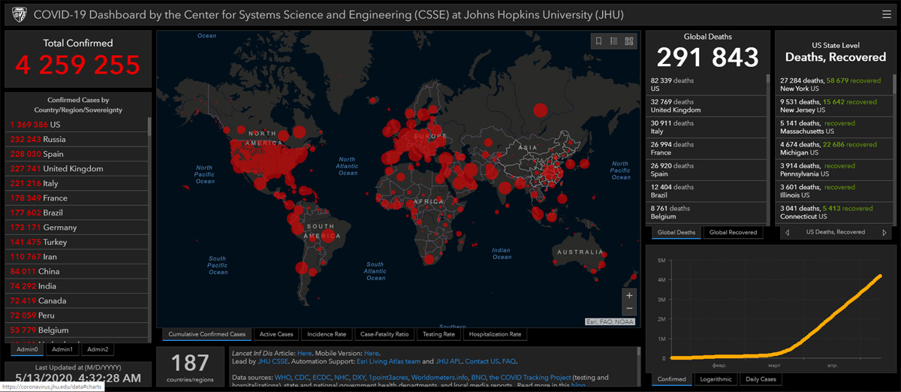Select Russia in confirmed cases list

pos(77,140)
